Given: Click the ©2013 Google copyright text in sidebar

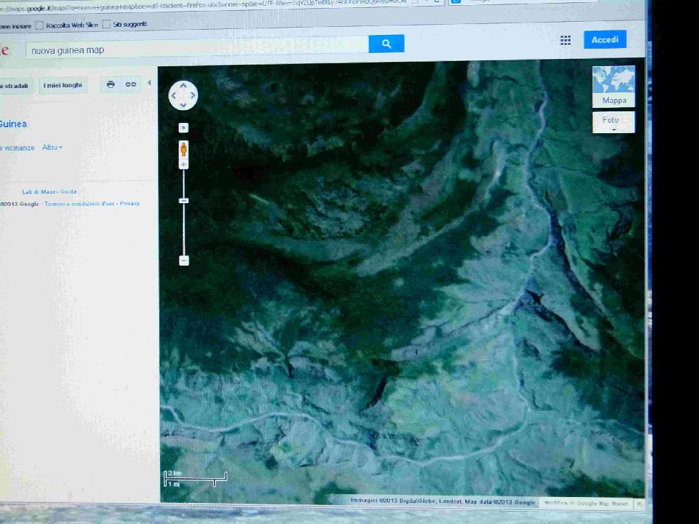Looking at the screenshot, I should (x=20, y=204).
